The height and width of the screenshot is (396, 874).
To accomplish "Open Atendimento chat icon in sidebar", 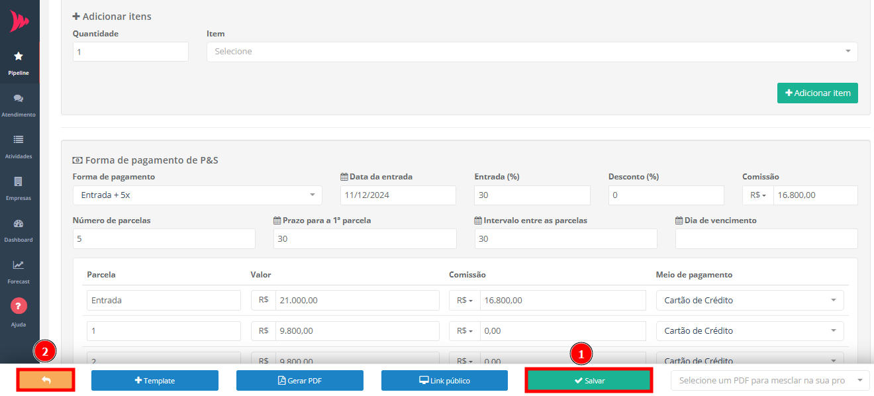I will pos(19,99).
